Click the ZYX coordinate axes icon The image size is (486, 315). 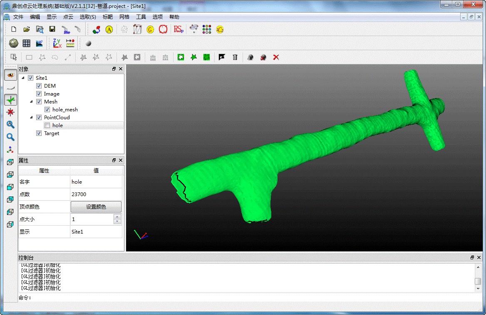point(57,43)
